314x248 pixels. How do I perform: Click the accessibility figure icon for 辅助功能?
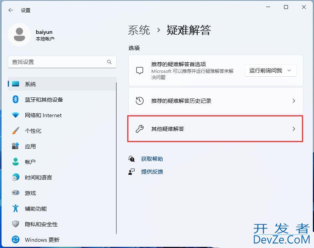coord(16,208)
